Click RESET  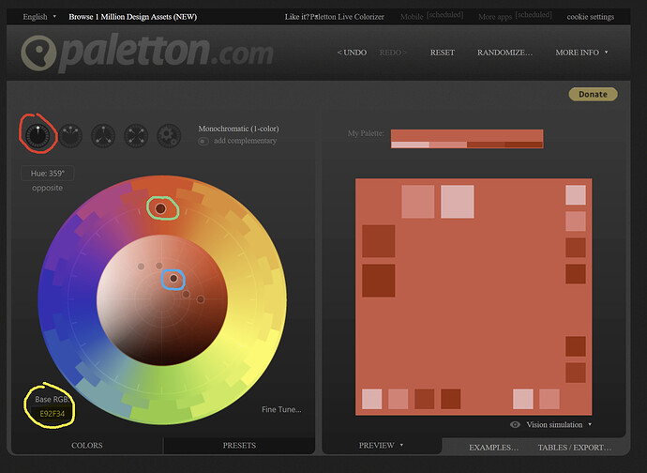(x=443, y=53)
